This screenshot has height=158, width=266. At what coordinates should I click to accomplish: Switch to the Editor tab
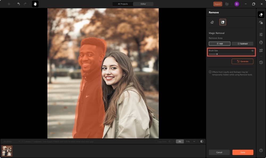click(143, 4)
